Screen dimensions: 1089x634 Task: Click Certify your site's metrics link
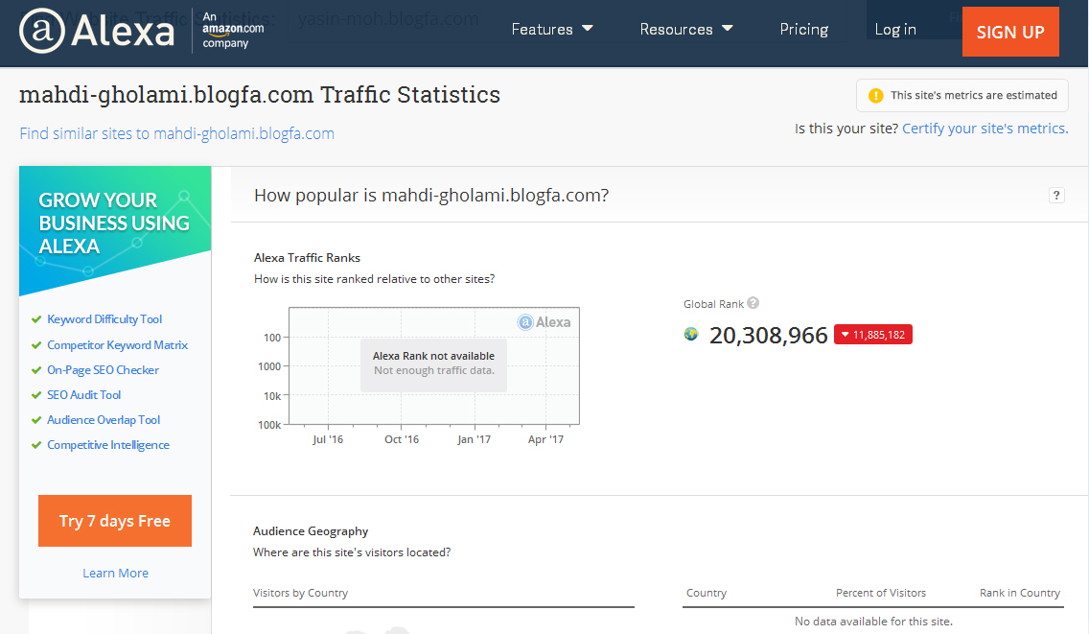(985, 129)
